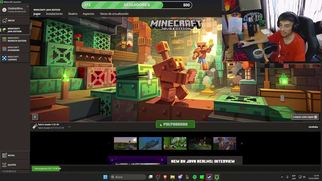Click the taskbar Buscar search field
The height and width of the screenshot is (181, 322).
[x=128, y=177]
